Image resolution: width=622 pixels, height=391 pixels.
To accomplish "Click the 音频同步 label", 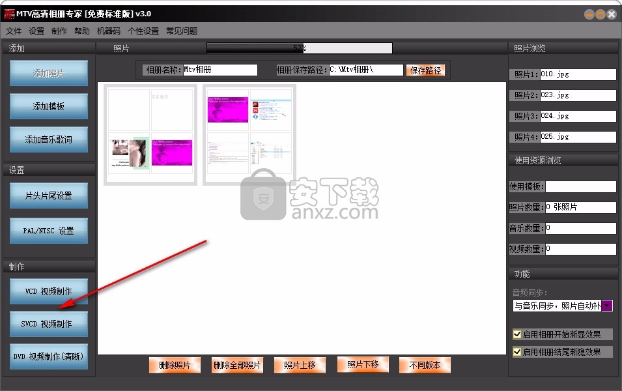I will click(x=530, y=293).
